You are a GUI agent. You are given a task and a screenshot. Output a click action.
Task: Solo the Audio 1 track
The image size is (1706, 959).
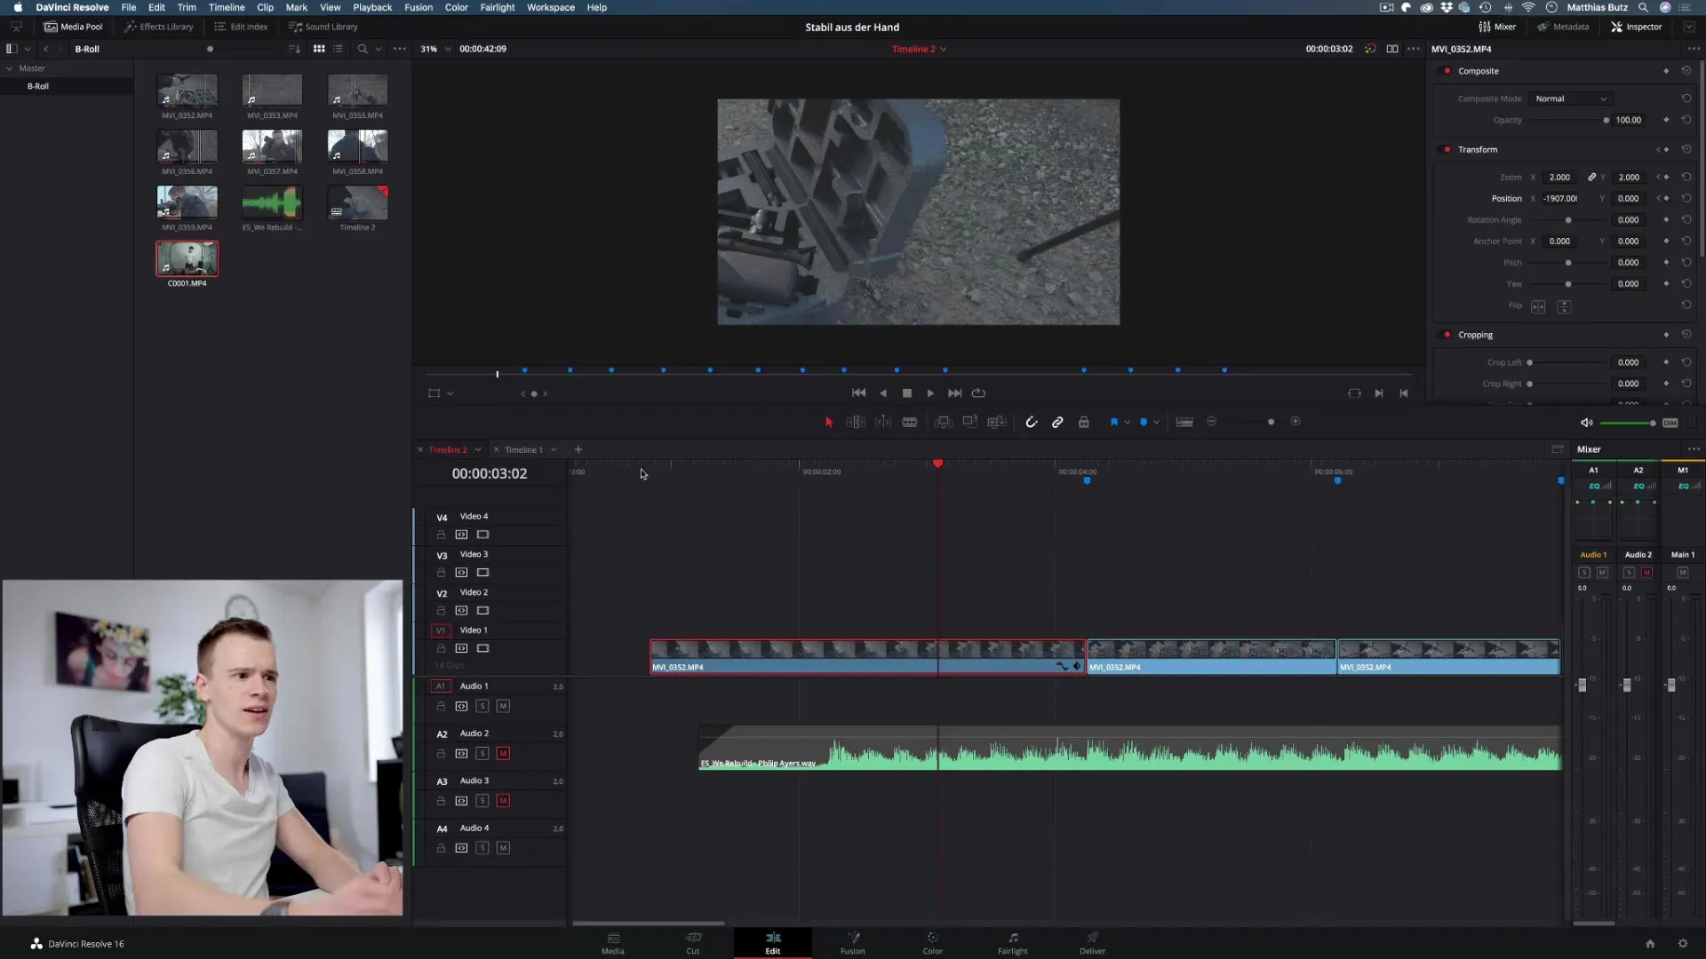[482, 707]
